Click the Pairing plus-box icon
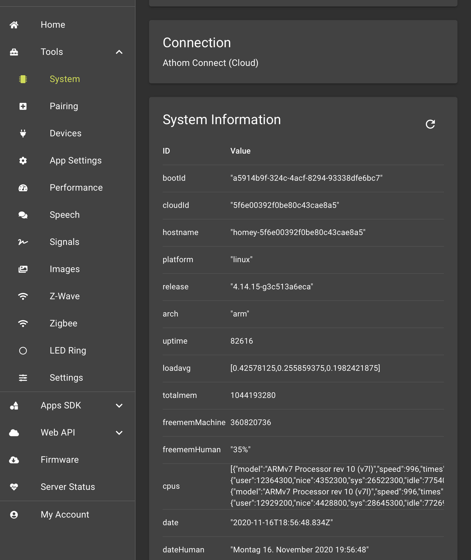Screen dimensions: 471x560 23,106
